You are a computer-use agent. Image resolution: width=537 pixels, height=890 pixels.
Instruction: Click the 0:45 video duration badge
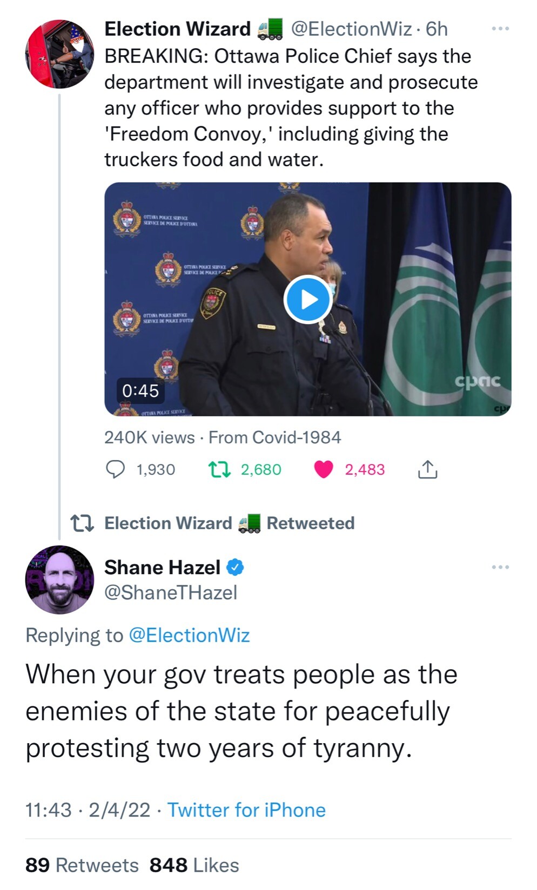point(140,390)
